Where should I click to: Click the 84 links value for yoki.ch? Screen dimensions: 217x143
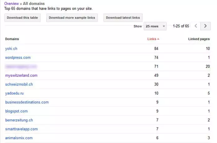pyautogui.click(x=156, y=48)
